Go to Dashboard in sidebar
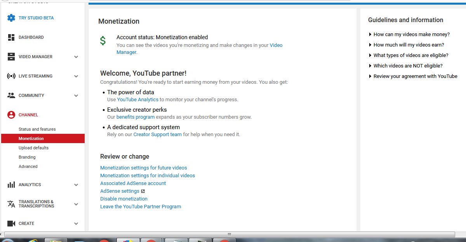The width and height of the screenshot is (466, 242). tap(31, 37)
